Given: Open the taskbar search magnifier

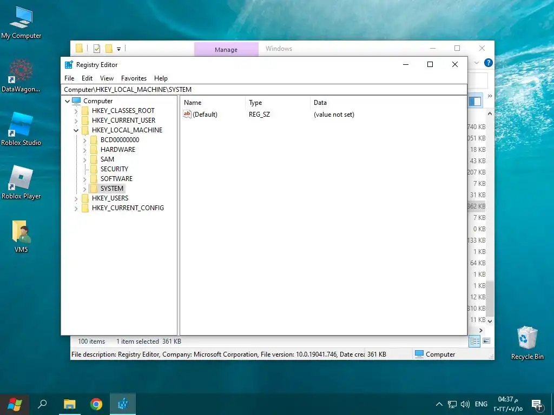Looking at the screenshot, I should [x=42, y=404].
